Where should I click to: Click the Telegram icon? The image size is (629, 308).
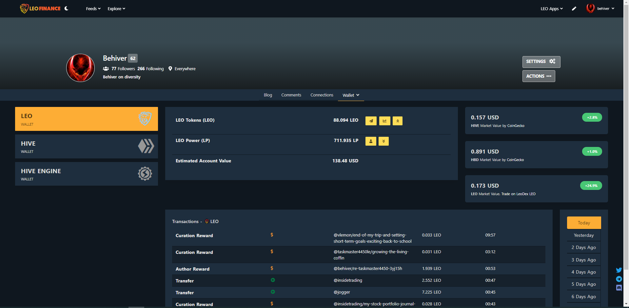tap(619, 279)
